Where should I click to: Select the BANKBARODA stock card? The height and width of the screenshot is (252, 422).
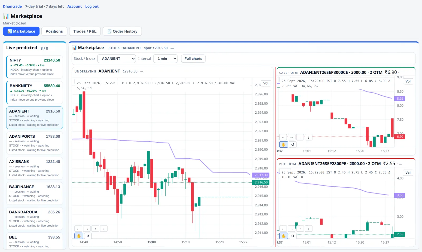35,219
